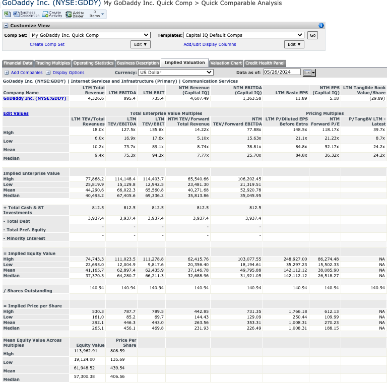Click Create Comp Set link
Screen dimensions: 388x383
[47, 44]
